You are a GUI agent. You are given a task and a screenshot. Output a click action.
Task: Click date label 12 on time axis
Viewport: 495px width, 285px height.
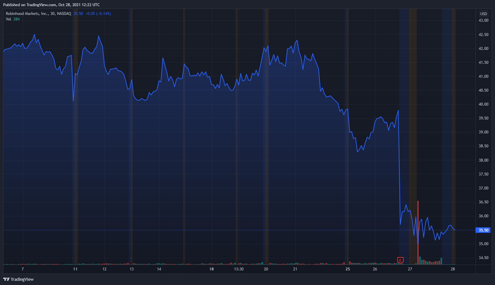(104, 269)
